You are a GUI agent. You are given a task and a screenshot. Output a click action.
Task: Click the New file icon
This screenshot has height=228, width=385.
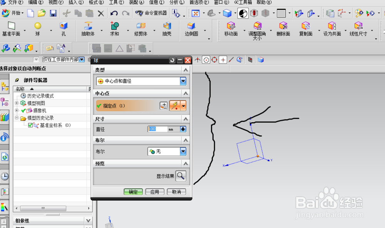tap(30, 13)
